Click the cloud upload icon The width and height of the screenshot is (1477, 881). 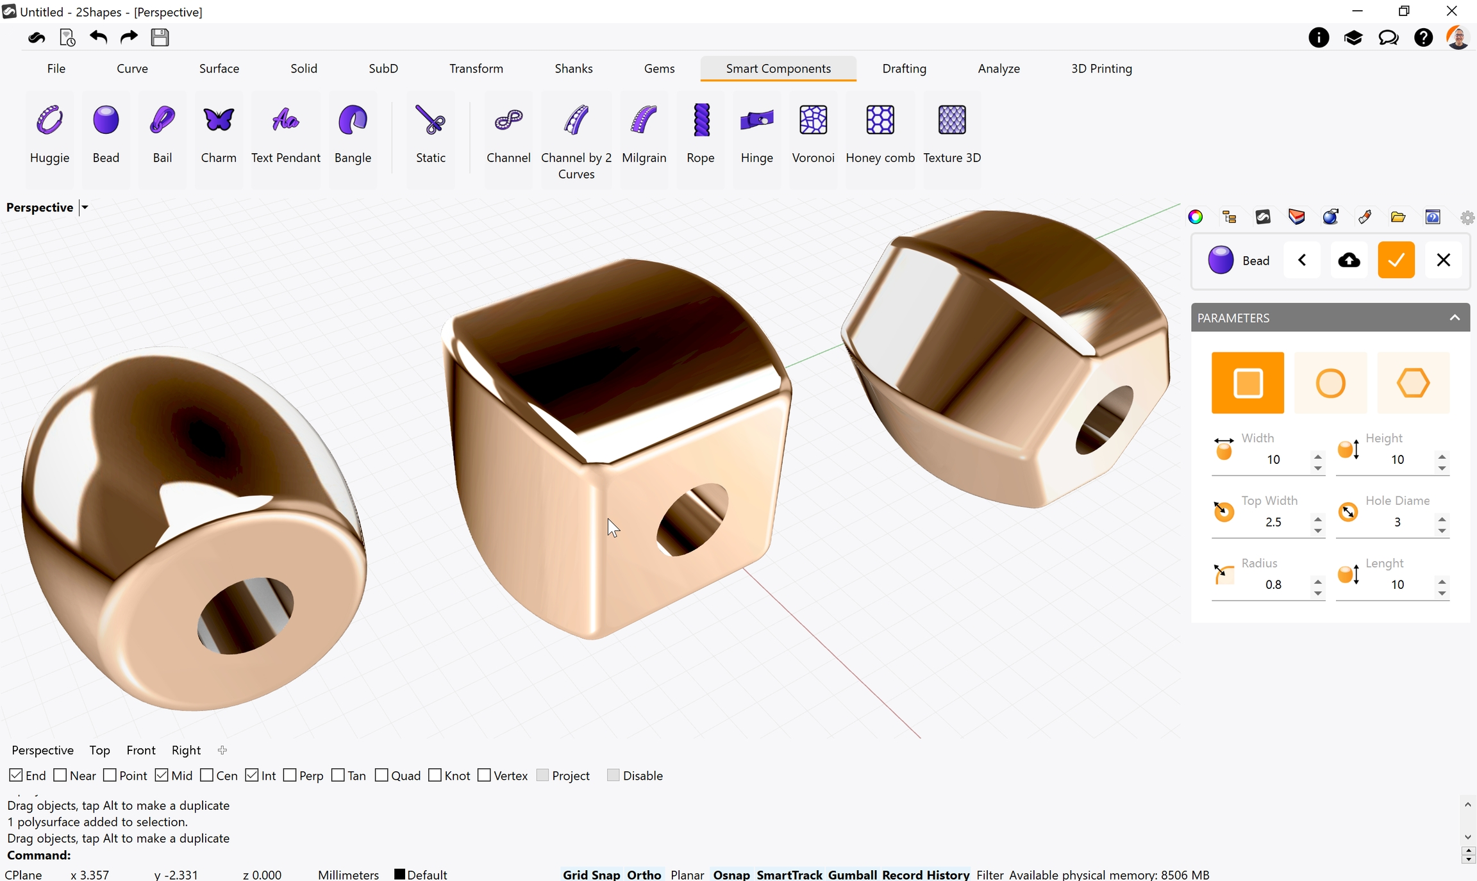click(x=1349, y=260)
